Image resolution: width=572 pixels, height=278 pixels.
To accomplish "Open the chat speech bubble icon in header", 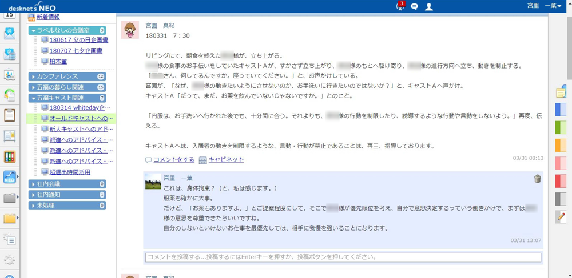I will point(415,7).
